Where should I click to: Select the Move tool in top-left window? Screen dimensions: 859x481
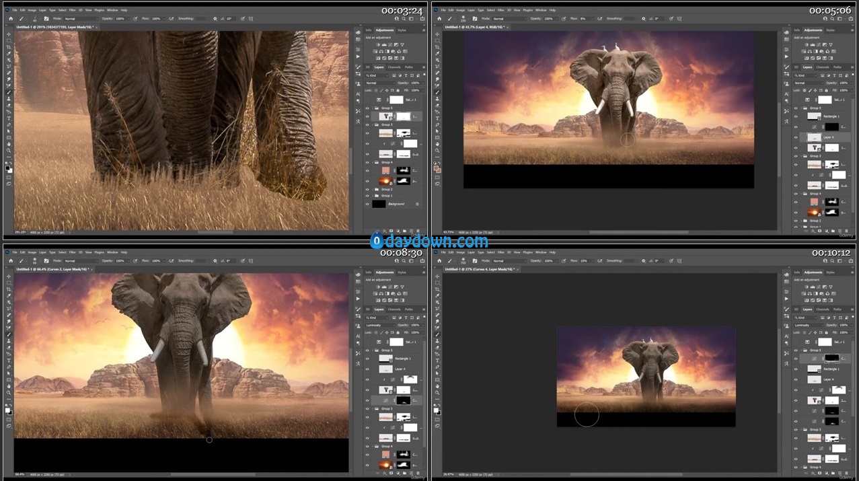[x=8, y=35]
